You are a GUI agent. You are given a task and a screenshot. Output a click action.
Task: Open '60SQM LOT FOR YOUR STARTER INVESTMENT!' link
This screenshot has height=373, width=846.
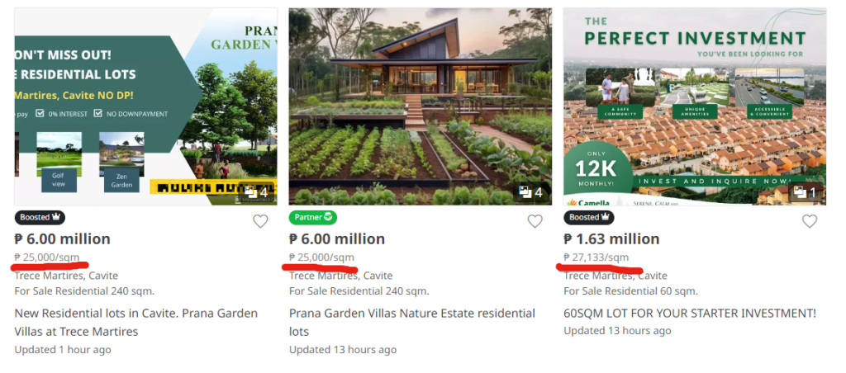coord(689,314)
